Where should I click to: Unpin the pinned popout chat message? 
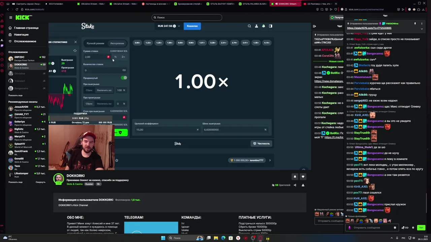pos(415,24)
